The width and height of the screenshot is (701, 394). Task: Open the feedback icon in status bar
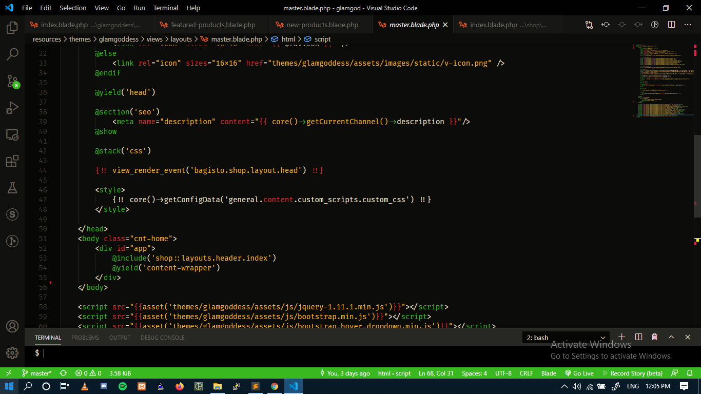tap(675, 373)
